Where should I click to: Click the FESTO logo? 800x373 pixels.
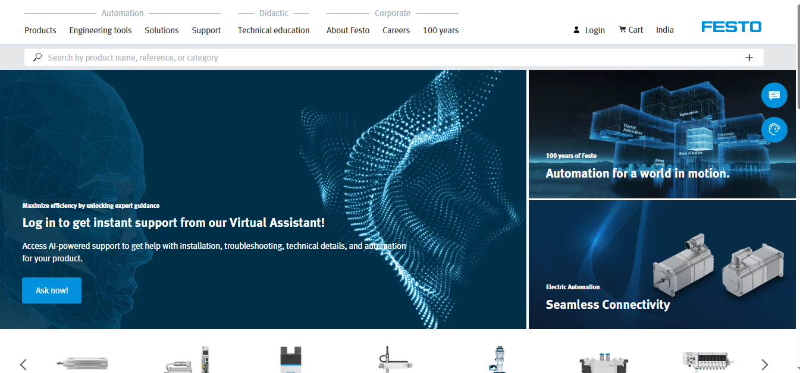point(731,27)
